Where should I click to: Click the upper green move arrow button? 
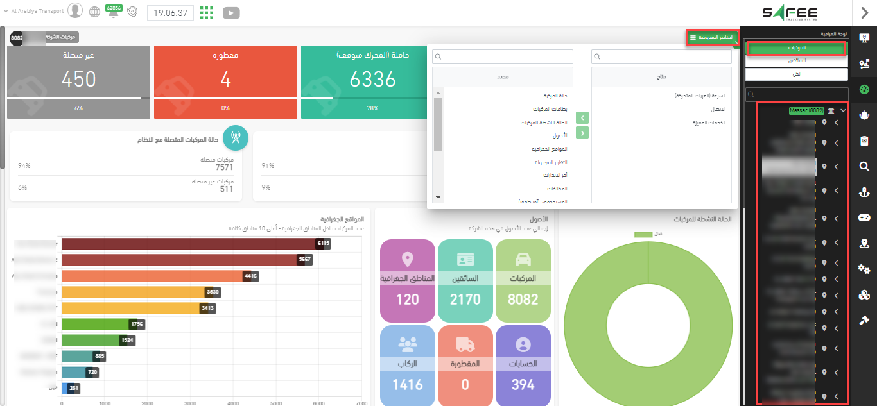pos(582,118)
